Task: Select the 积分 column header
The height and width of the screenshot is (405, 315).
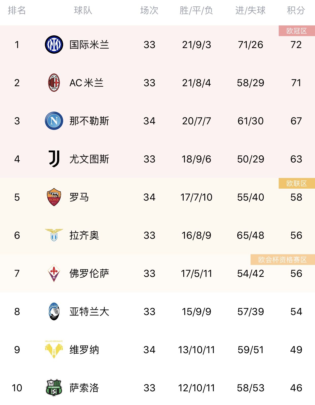Action: coord(296,10)
